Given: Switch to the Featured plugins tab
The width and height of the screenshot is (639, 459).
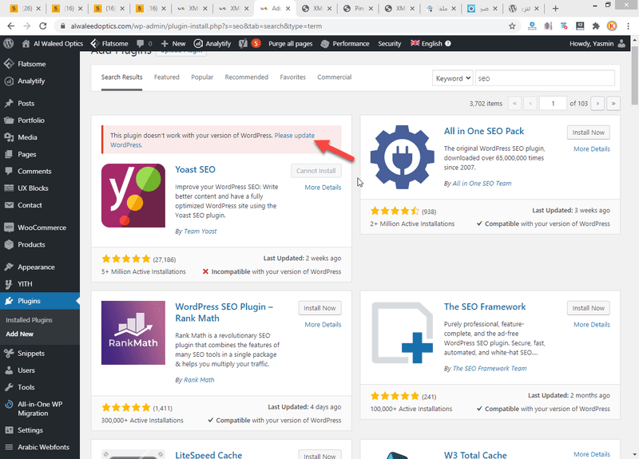Looking at the screenshot, I should 166,77.
